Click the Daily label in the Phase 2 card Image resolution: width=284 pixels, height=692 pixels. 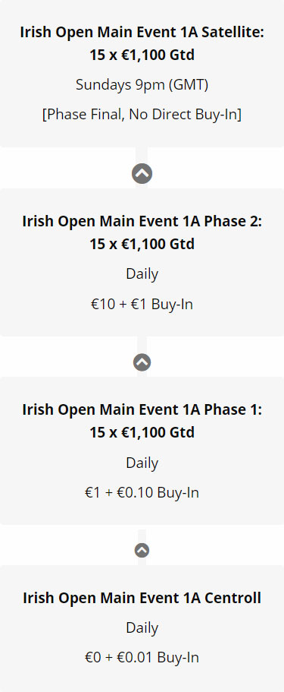coord(142,274)
